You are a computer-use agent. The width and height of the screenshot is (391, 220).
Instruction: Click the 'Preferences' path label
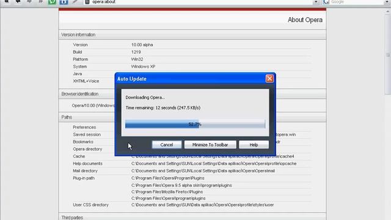84,127
